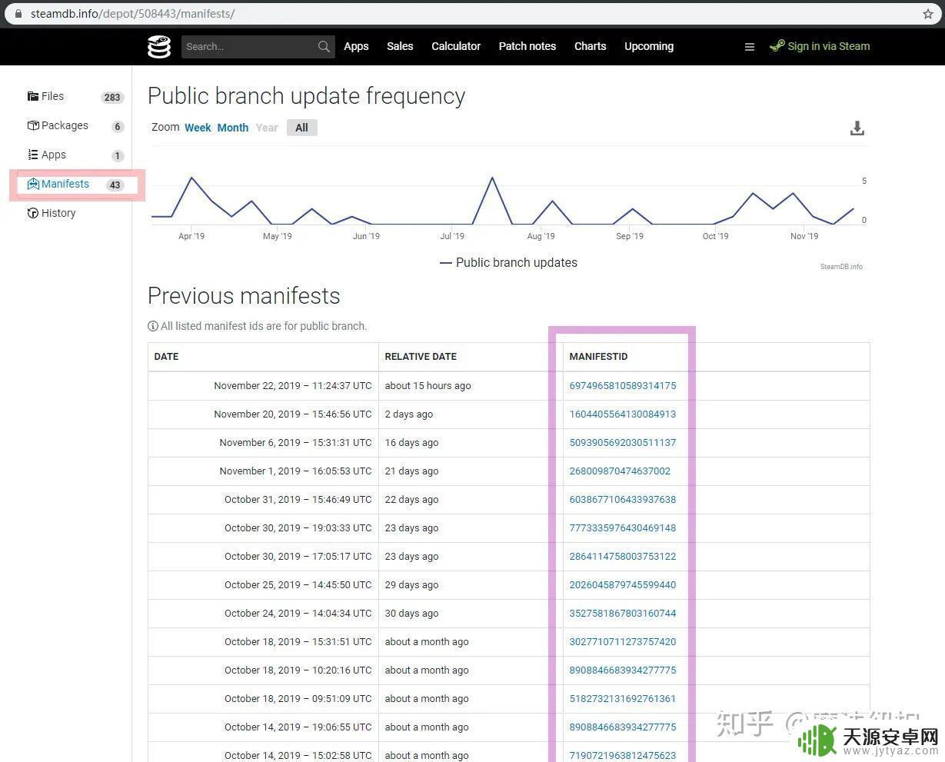Viewport: 945px width, 762px height.
Task: Open manifest 7190721963812475623
Action: 623,756
